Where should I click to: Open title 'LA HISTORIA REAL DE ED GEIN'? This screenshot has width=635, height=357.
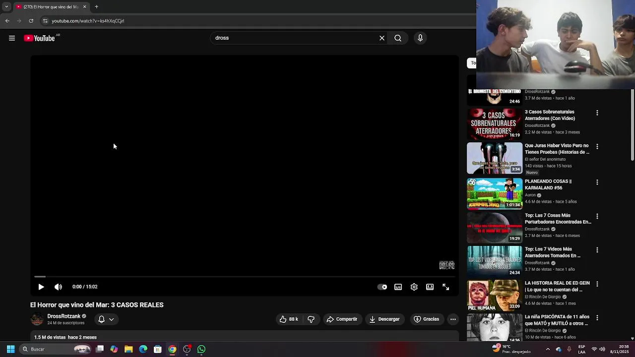[557, 286]
